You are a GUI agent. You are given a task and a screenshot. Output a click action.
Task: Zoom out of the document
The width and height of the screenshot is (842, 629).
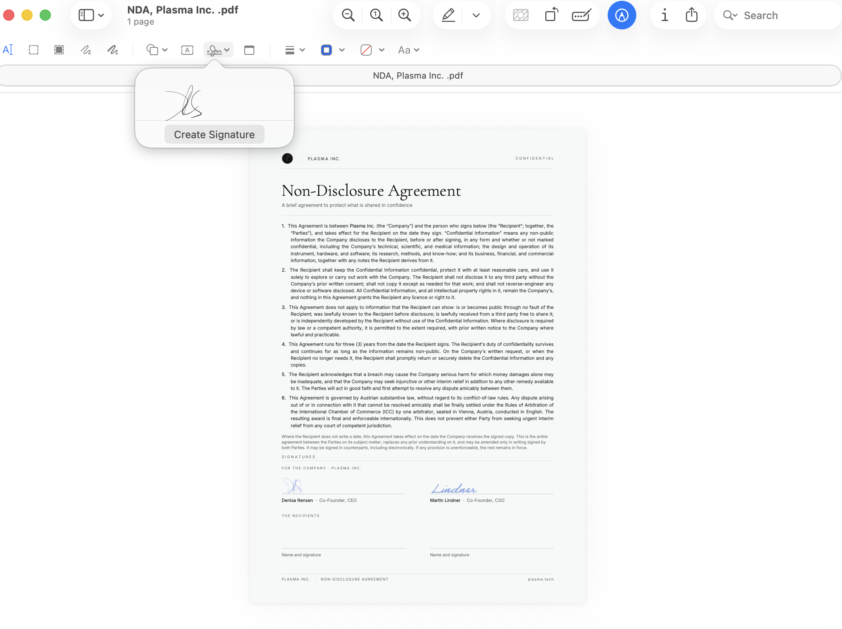[x=348, y=15]
